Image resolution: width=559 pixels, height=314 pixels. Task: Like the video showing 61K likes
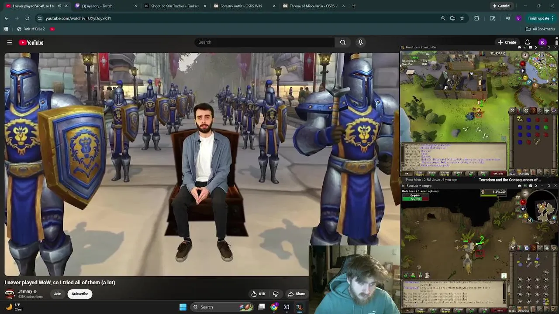click(258, 294)
